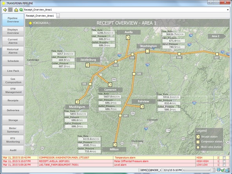The image size is (232, 174).
Task: Open the small blank tab button
Action: click(x=58, y=16)
